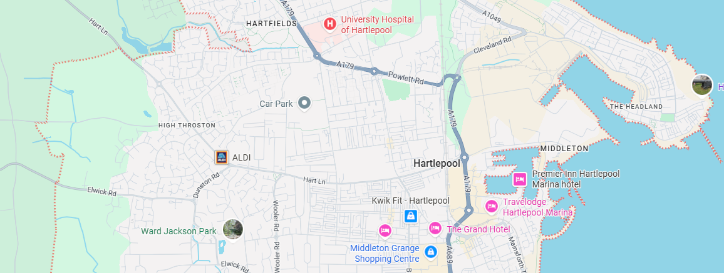Click the THE HEADLAND area label

point(636,106)
